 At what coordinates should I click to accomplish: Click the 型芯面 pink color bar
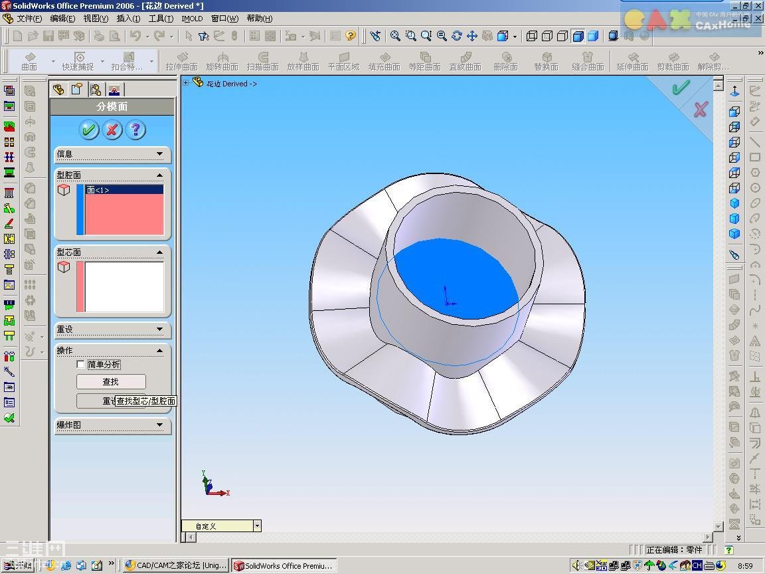[80, 286]
